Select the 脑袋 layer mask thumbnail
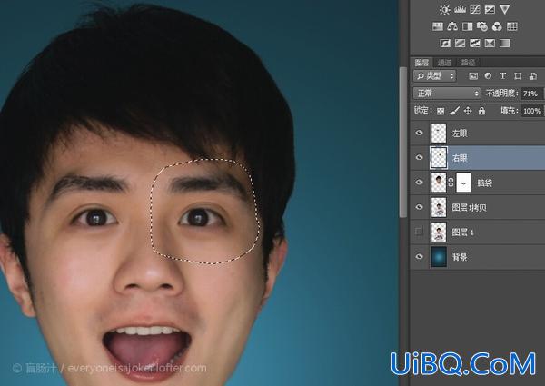The width and height of the screenshot is (545, 386). pyautogui.click(x=463, y=183)
